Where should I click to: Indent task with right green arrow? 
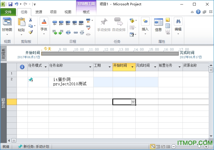[x=61, y=32]
